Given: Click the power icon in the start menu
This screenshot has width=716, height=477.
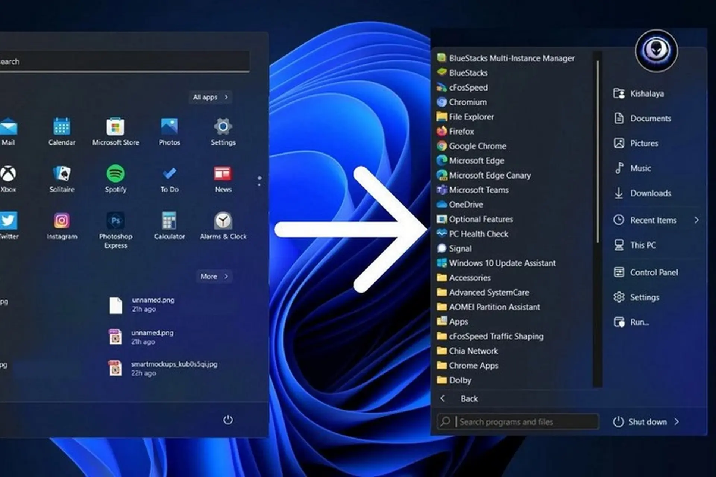Looking at the screenshot, I should click(x=229, y=420).
